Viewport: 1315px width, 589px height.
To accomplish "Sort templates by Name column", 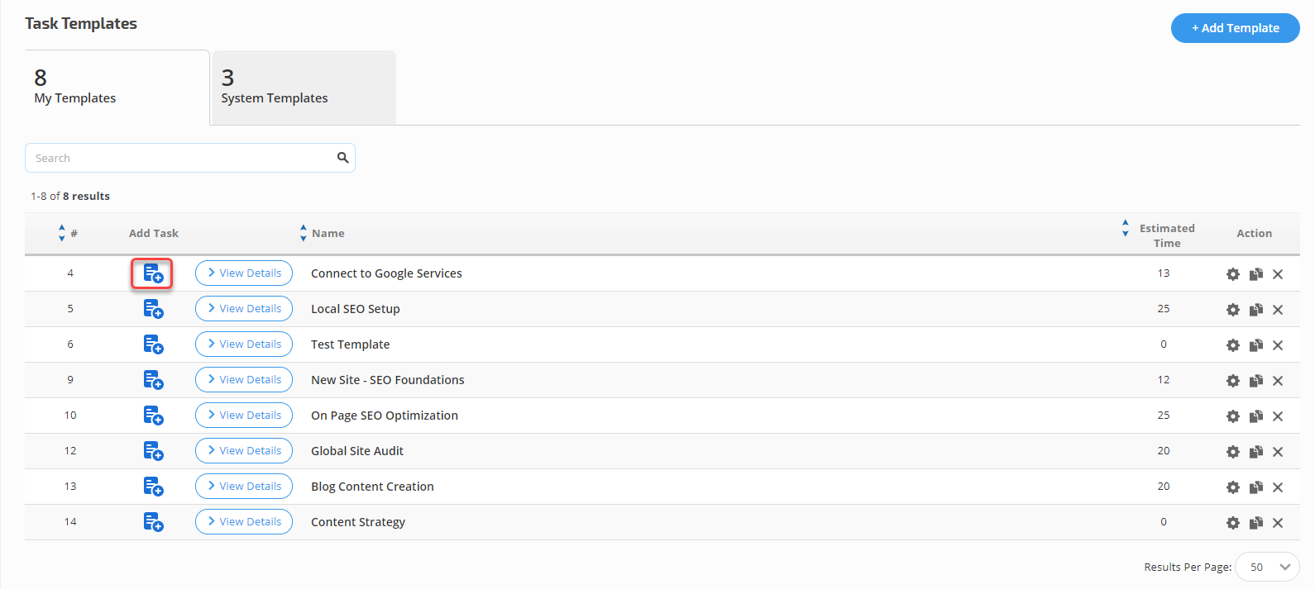I will [x=304, y=233].
